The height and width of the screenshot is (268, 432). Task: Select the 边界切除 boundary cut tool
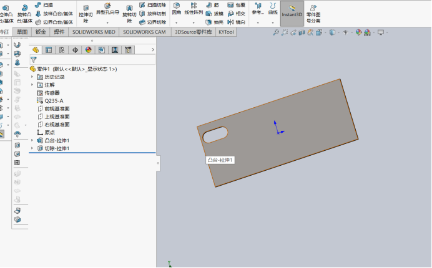tap(152, 22)
